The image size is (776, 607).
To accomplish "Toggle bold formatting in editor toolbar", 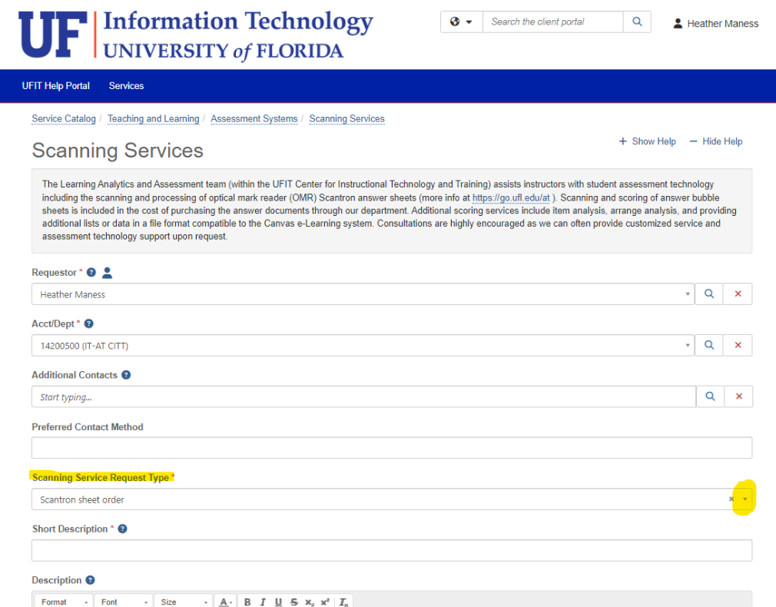I will point(247,602).
